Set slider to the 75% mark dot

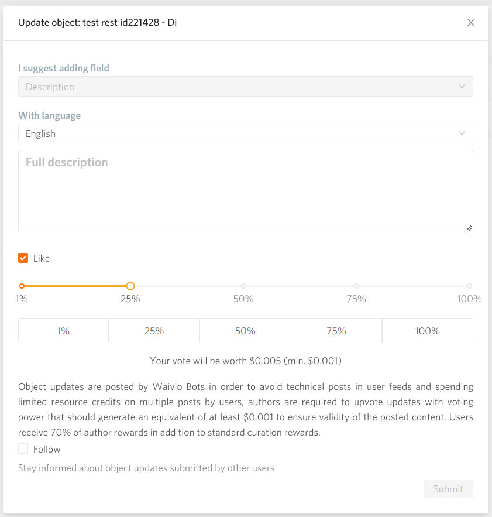pos(356,286)
